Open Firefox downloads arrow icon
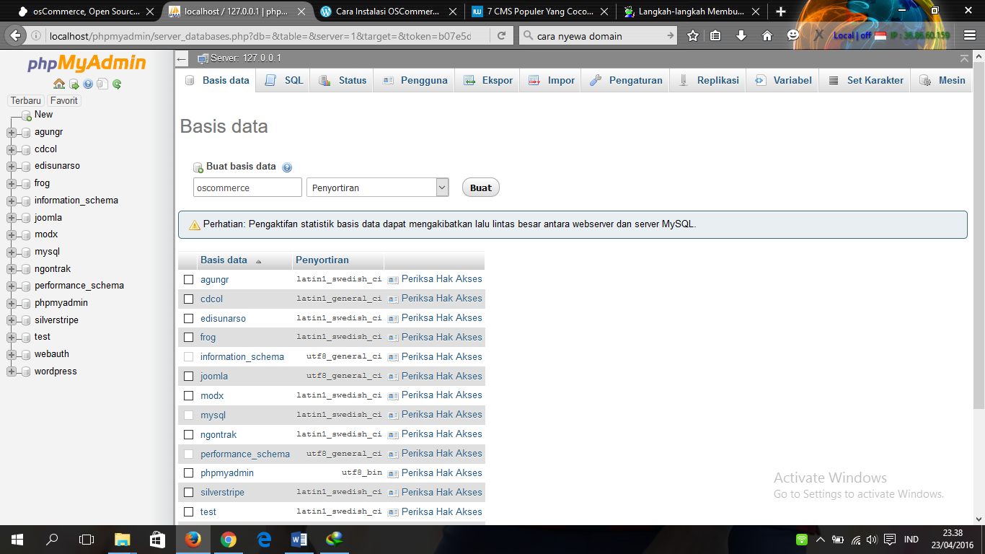The width and height of the screenshot is (985, 554). (x=741, y=35)
